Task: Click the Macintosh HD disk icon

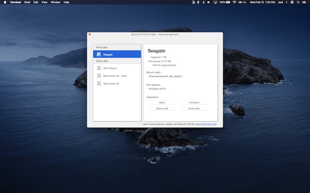Action: coord(99,83)
